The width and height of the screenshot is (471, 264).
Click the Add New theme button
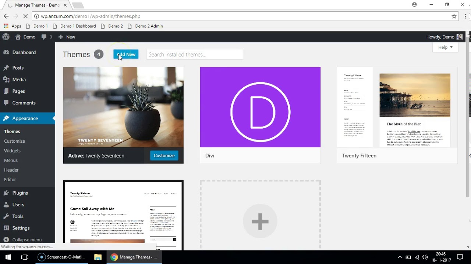point(126,54)
